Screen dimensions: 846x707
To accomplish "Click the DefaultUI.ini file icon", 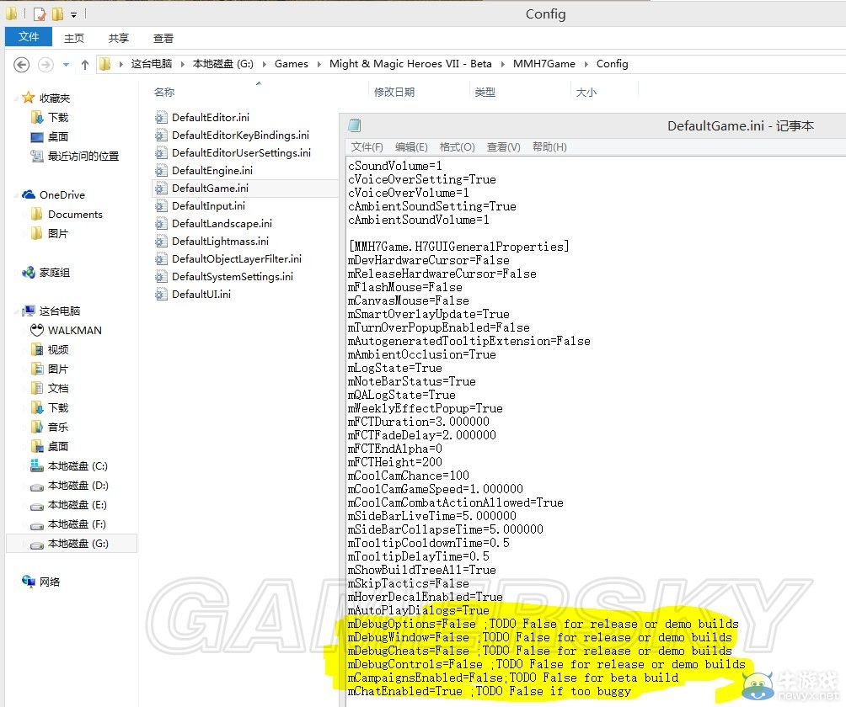I will 161,295.
